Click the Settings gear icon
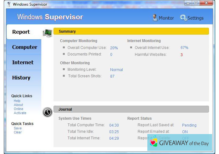 [x=183, y=18]
